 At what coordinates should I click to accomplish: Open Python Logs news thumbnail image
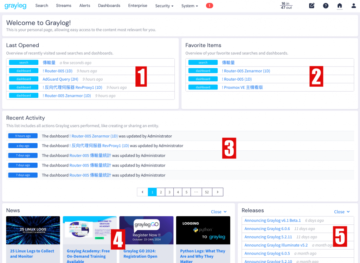click(203, 230)
